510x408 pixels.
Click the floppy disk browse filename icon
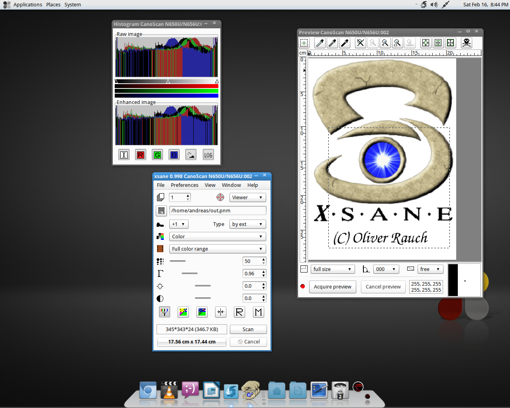point(161,211)
